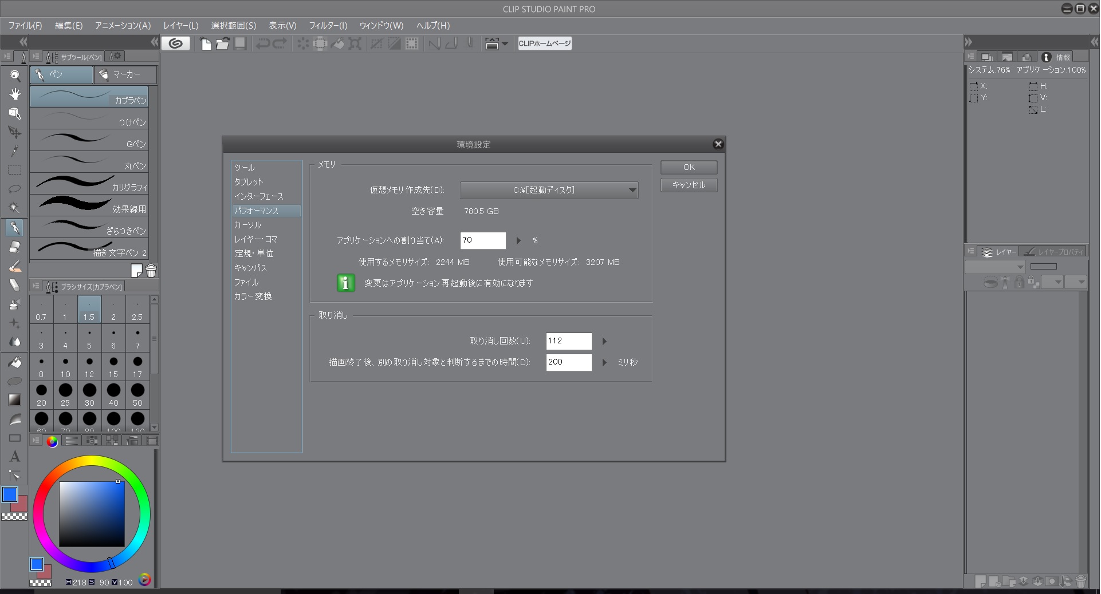
Task: Select the Fill bucket tool
Action: [x=15, y=362]
